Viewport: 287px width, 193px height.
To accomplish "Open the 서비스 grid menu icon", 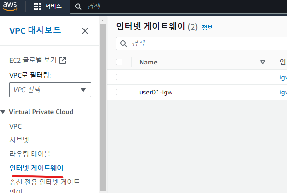I will point(37,7).
